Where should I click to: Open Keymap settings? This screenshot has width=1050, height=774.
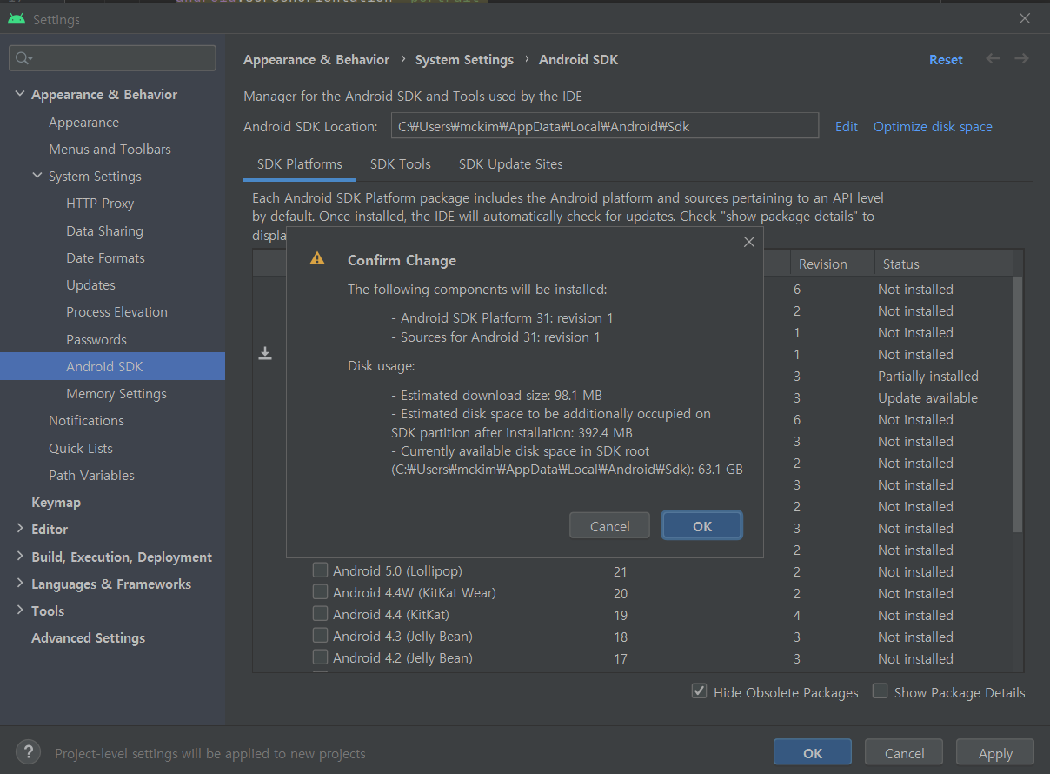point(56,503)
